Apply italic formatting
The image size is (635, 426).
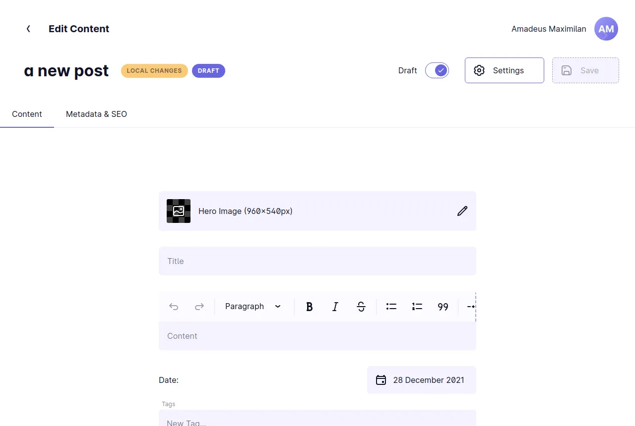tap(335, 306)
